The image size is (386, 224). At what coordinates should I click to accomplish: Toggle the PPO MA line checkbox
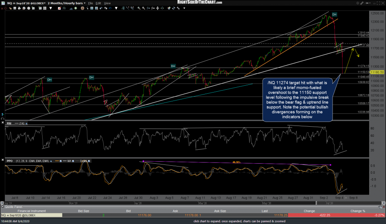[x=73, y=161]
